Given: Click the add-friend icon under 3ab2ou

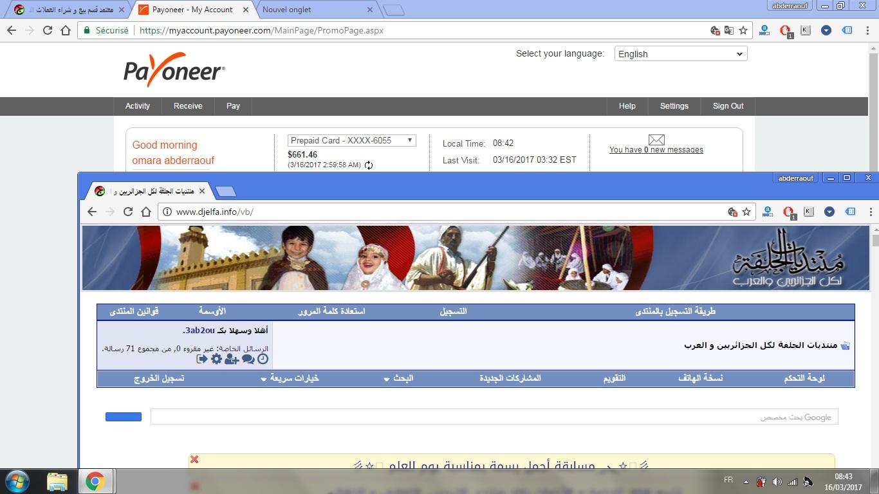Looking at the screenshot, I should click(x=232, y=359).
